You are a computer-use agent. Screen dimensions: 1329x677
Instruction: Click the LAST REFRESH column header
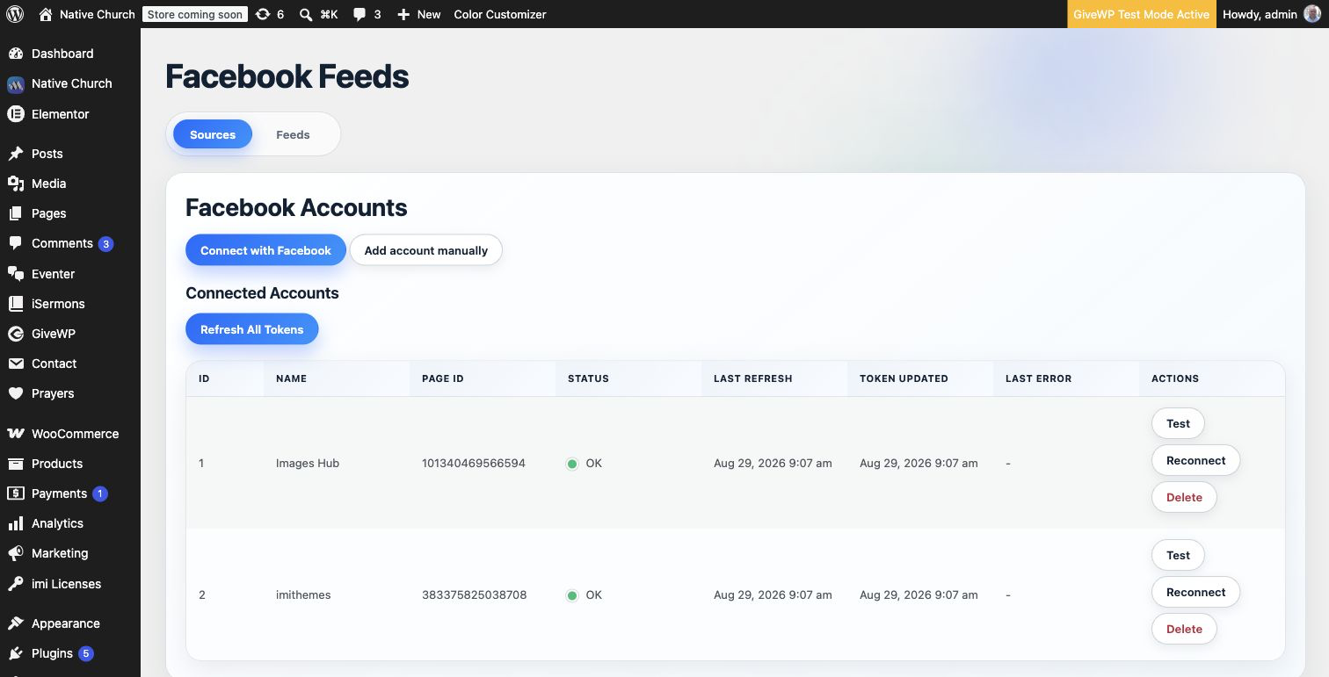[753, 378]
